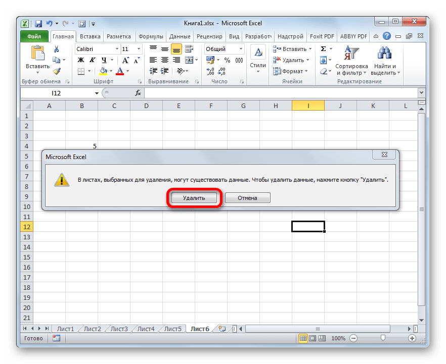Select the Format Painter brush icon
This screenshot has height=364, width=446.
(x=57, y=71)
